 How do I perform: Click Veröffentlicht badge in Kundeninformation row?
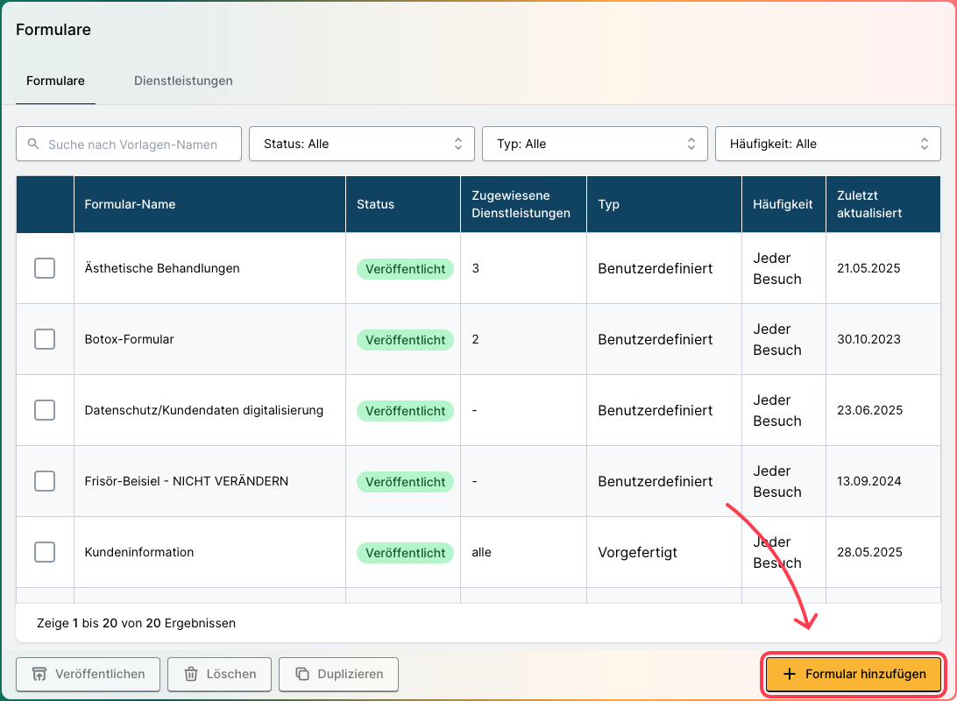coord(405,553)
